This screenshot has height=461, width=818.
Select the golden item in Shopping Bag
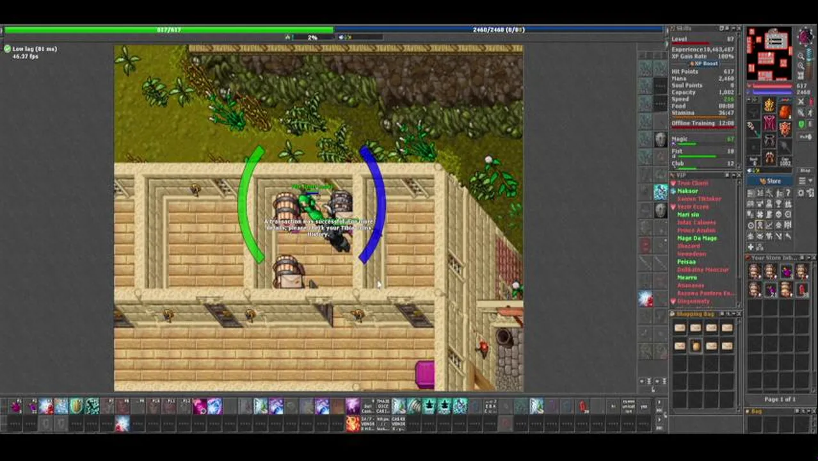pos(696,346)
